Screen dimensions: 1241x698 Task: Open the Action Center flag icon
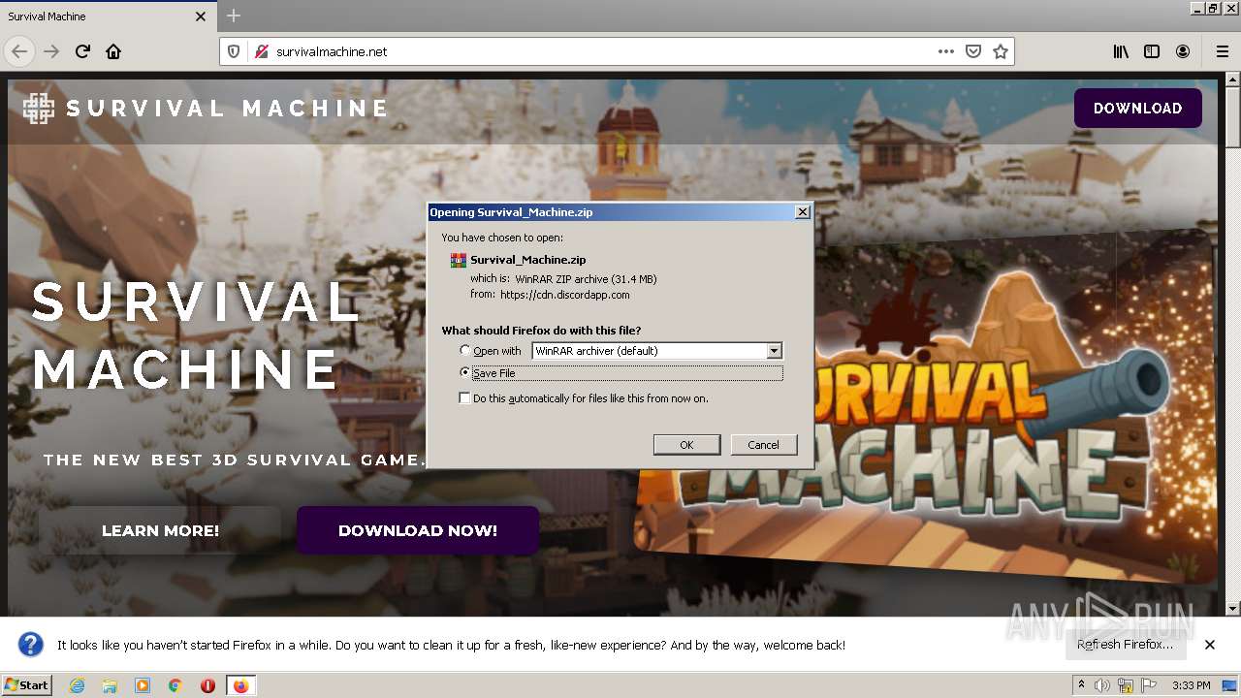coord(1147,685)
